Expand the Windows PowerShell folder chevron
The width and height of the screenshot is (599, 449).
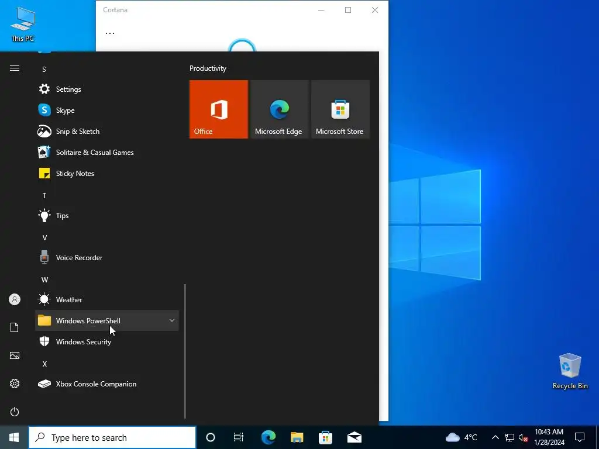(172, 320)
